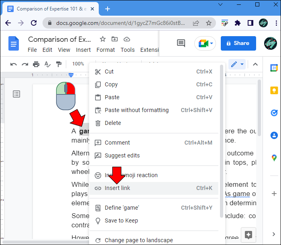Click Insert link in context menu
The height and width of the screenshot is (245, 281).
pyautogui.click(x=154, y=188)
